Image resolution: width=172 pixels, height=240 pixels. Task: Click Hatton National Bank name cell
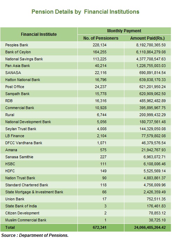pyautogui.click(x=39, y=80)
